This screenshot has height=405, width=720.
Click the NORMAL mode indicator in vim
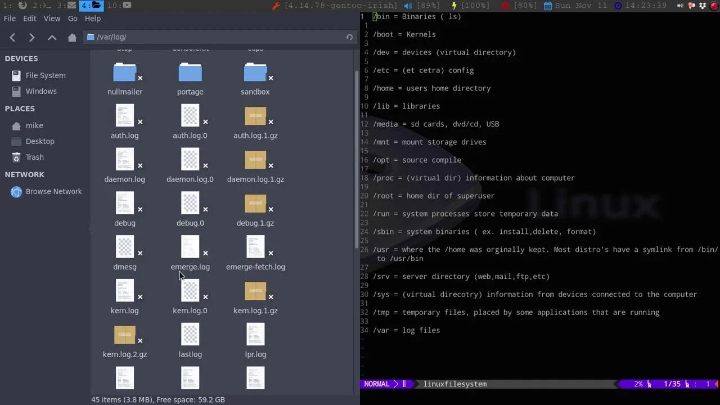[x=377, y=384]
